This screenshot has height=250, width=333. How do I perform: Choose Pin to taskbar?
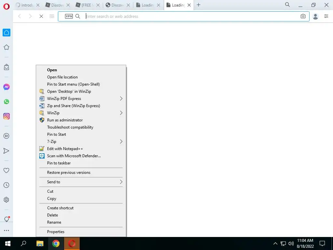[x=81, y=163]
